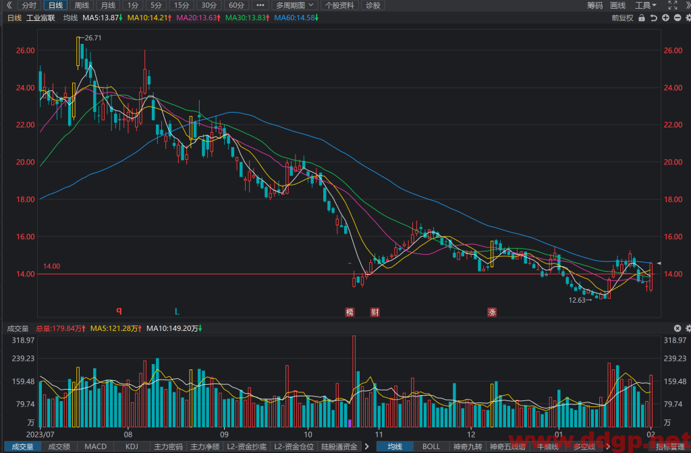
Task: Open the 诊股 diagnosis
Action: point(372,5)
